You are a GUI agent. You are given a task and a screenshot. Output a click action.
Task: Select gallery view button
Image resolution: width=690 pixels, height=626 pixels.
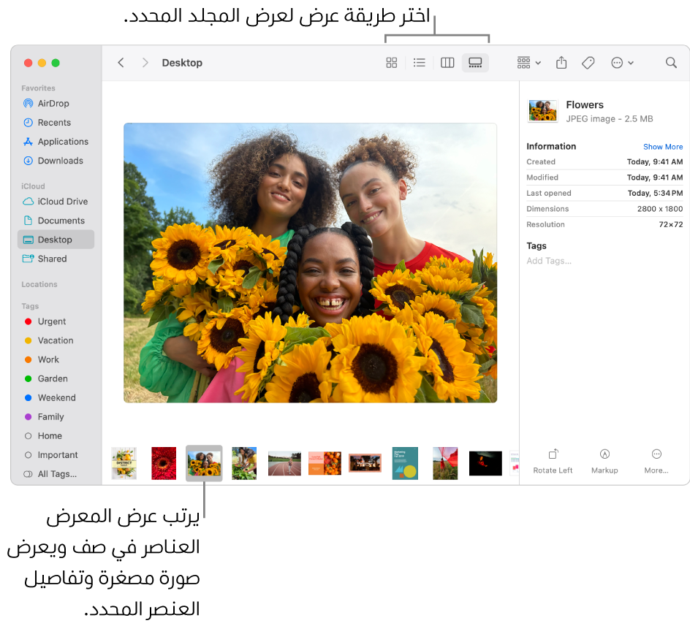[x=475, y=63]
